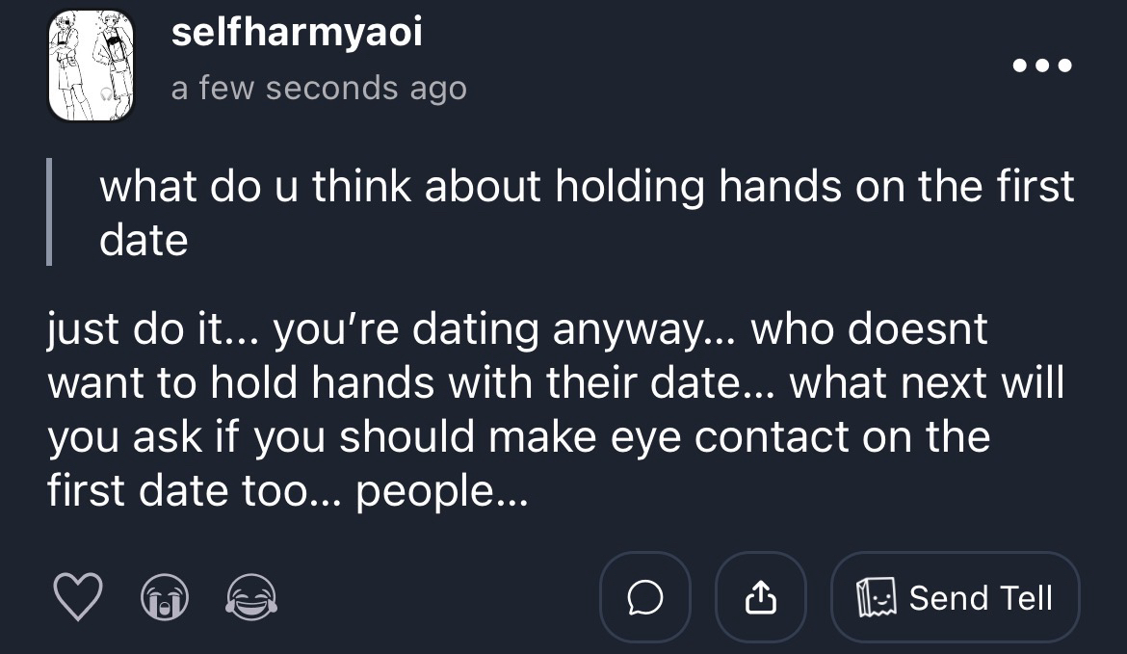
Task: Click the word "date" ending the quoted question
Action: coord(144,240)
